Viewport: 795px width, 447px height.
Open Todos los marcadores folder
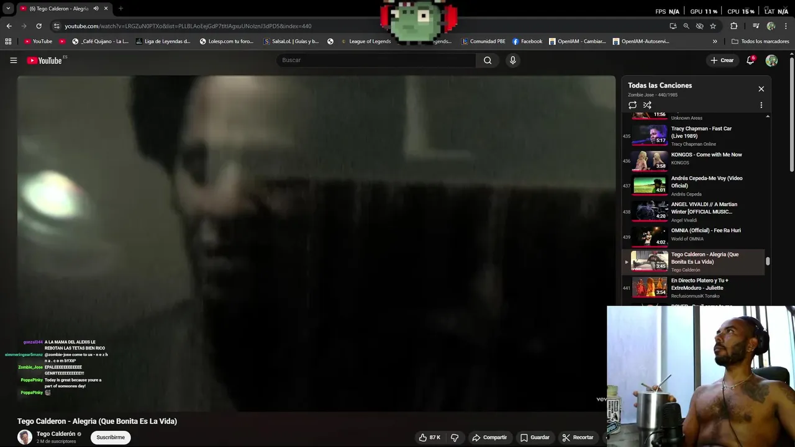[760, 42]
